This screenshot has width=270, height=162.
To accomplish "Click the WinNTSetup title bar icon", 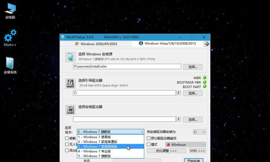I will pyautogui.click(x=63, y=37).
